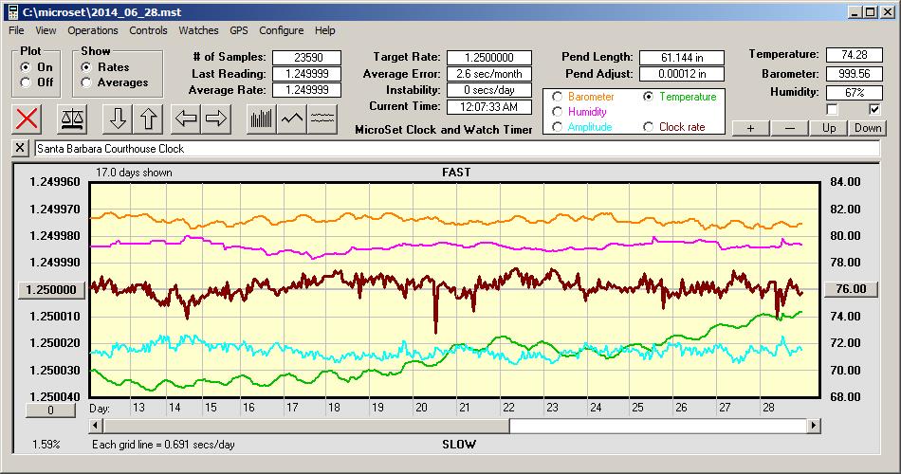Open the Operations menu
Screen dimensions: 901x474
[93, 30]
